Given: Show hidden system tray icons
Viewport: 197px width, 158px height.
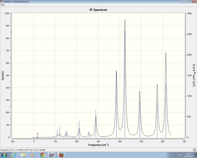Looking at the screenshot, I should click(173, 155).
